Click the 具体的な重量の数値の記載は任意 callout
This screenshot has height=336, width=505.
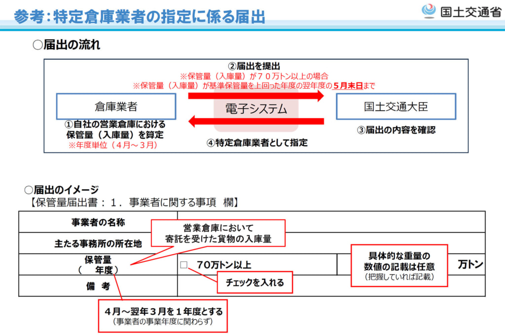(x=398, y=265)
